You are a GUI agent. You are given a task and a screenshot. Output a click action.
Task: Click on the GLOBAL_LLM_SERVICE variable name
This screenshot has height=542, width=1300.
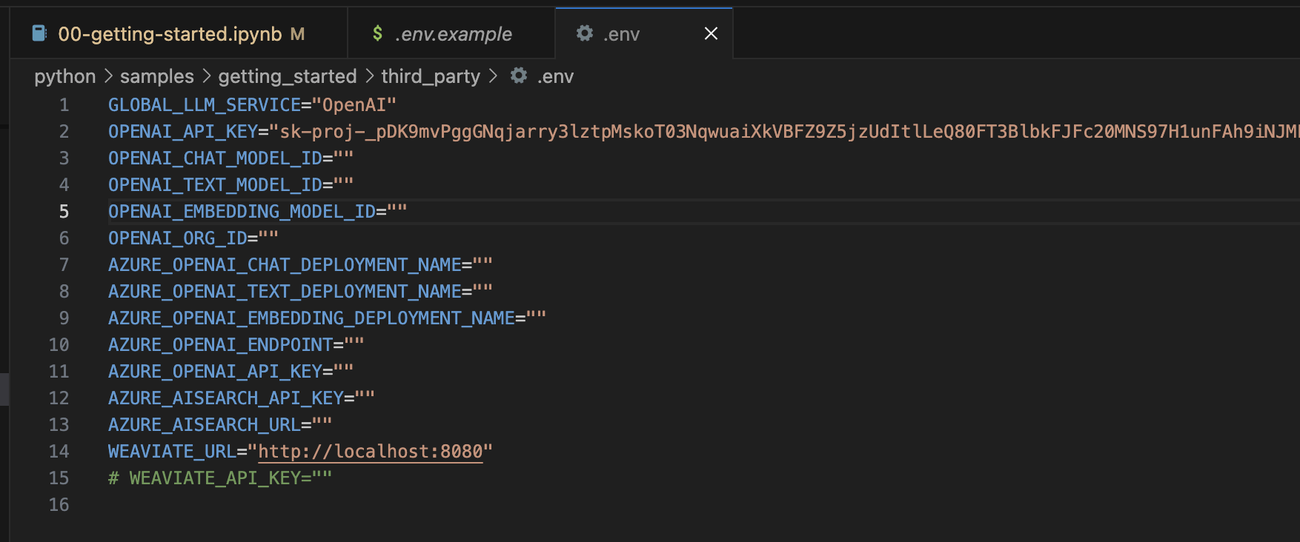coord(204,105)
